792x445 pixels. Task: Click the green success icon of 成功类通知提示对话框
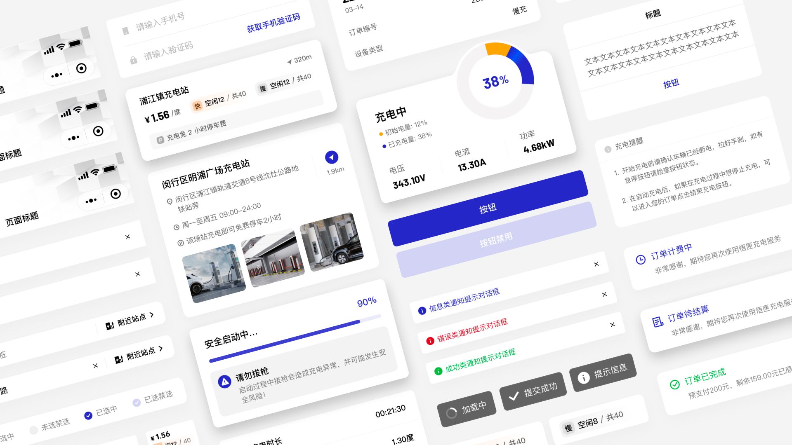(438, 371)
